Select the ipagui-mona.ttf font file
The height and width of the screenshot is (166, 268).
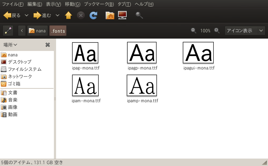(x=198, y=56)
